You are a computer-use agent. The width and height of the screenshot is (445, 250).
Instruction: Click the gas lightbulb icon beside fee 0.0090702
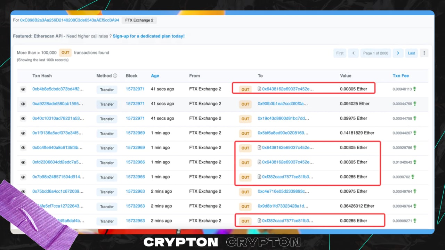(x=413, y=177)
